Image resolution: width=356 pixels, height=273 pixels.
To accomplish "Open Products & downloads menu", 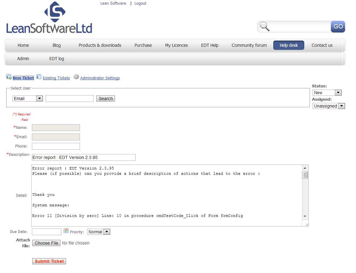I will [100, 45].
